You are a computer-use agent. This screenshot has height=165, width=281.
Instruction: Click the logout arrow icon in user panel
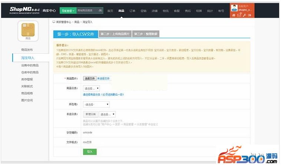249,15
